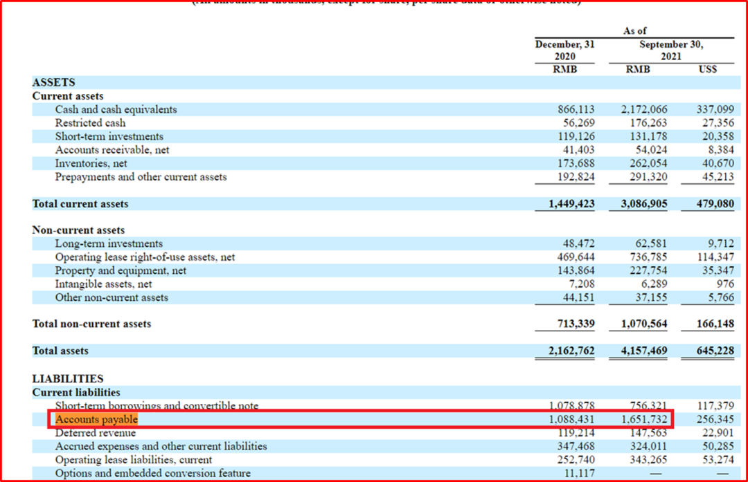Click the Total assets row label
The width and height of the screenshot is (748, 482).
60,351
